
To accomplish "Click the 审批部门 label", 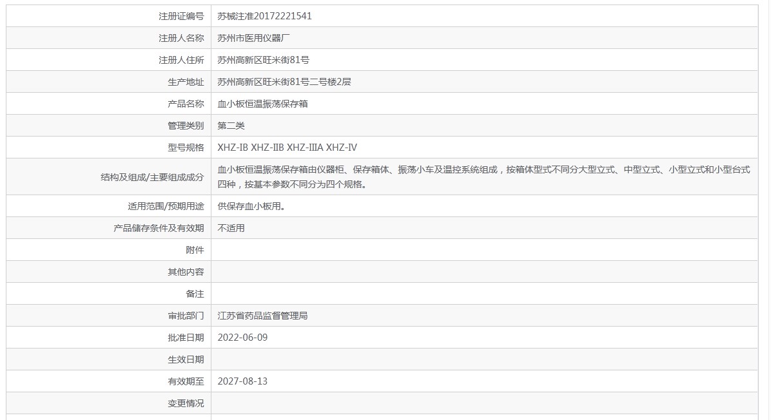I will pos(186,316).
